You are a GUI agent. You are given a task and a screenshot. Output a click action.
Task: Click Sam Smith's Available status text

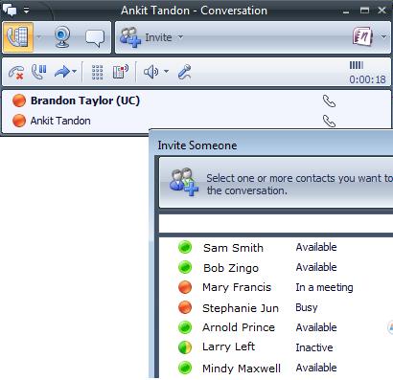[316, 247]
